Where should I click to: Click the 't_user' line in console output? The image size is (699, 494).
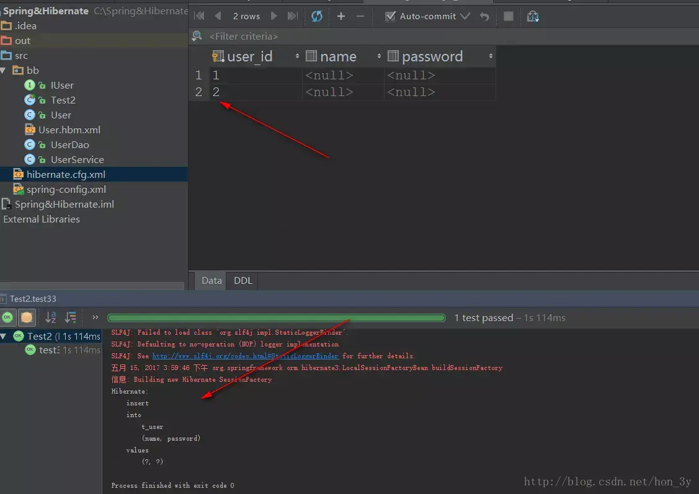pos(153,426)
